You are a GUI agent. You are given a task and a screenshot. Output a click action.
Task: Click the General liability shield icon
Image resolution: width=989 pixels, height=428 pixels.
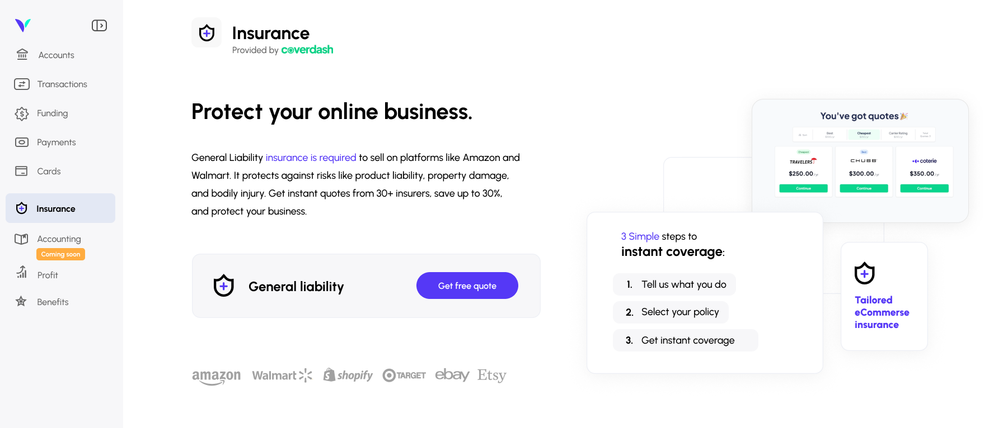(x=224, y=286)
